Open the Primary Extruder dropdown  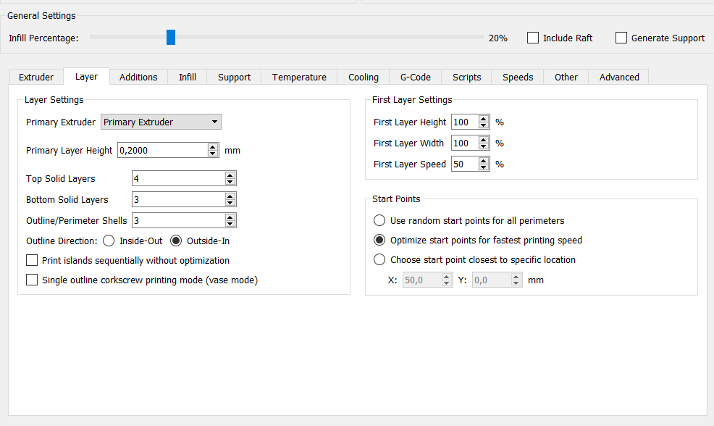point(161,122)
